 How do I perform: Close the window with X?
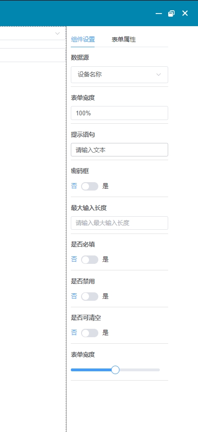[185, 13]
